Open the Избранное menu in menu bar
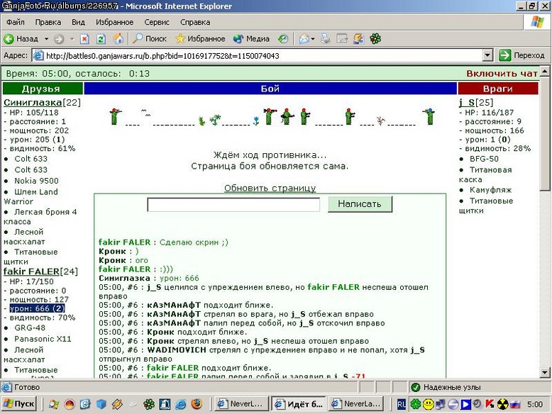This screenshot has width=552, height=414. point(114,22)
